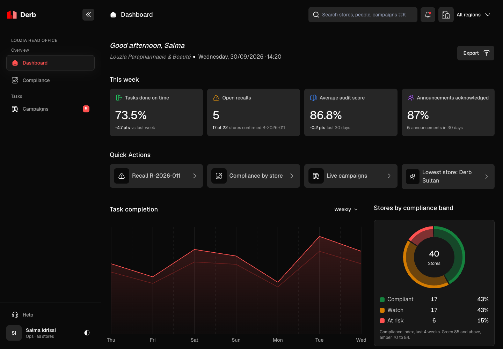Collapse the sidebar with double-chevron button

88,15
